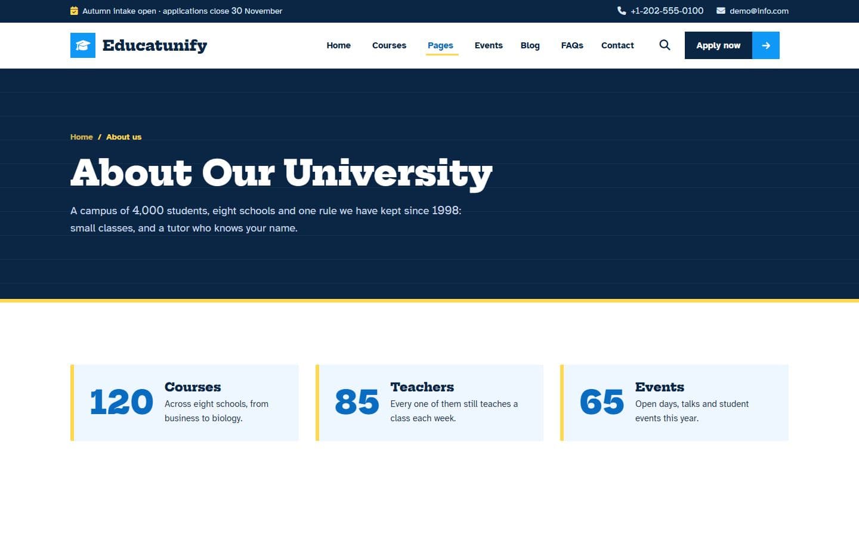The width and height of the screenshot is (859, 537).
Task: Click the Autumn intake open announcement text
Action: 183,11
